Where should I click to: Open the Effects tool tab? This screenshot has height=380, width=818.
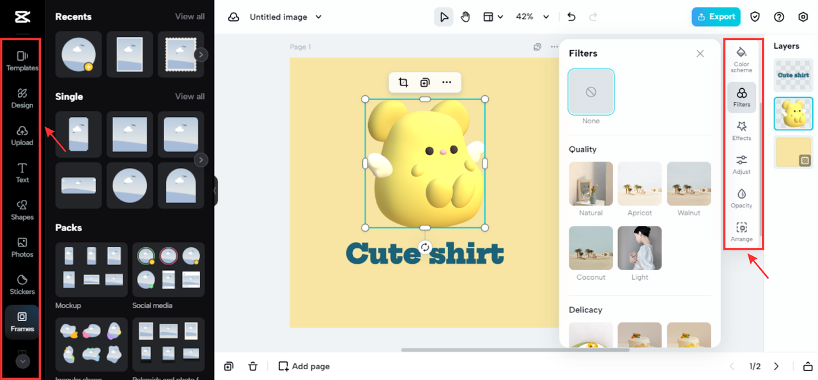(x=742, y=131)
